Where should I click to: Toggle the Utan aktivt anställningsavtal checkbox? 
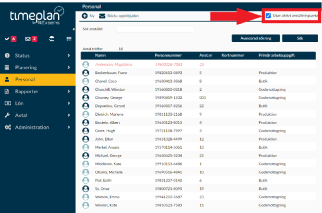(x=268, y=15)
